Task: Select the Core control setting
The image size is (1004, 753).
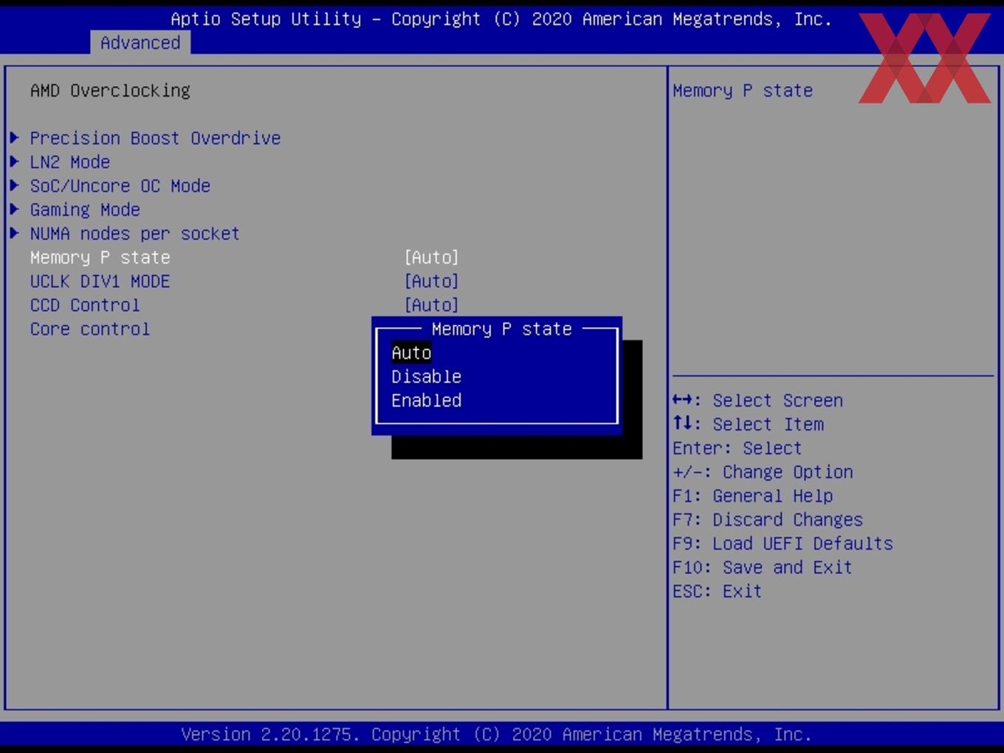Action: click(x=90, y=329)
